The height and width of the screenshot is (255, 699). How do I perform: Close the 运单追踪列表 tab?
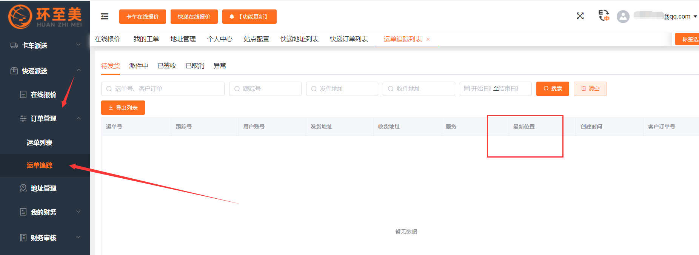click(x=428, y=39)
